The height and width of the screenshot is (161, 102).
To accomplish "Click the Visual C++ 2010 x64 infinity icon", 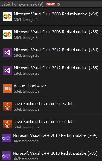I will (6, 138).
